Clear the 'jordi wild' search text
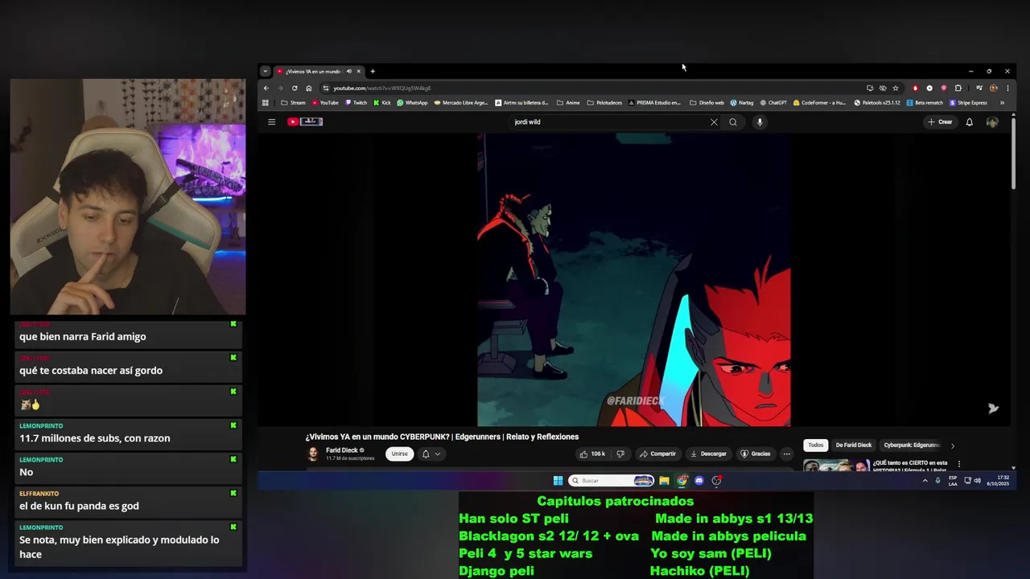1030x579 pixels. click(714, 122)
